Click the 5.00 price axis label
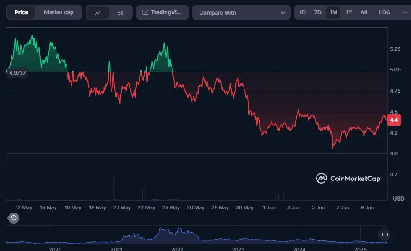The height and width of the screenshot is (251, 411). (395, 70)
